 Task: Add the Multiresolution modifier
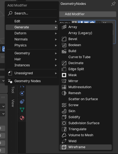(x=86, y=87)
